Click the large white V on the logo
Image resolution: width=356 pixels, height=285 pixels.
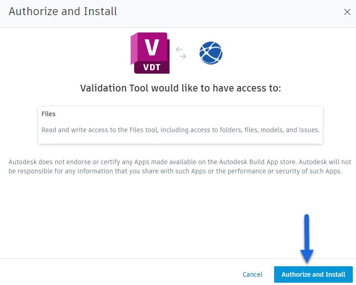pyautogui.click(x=151, y=47)
